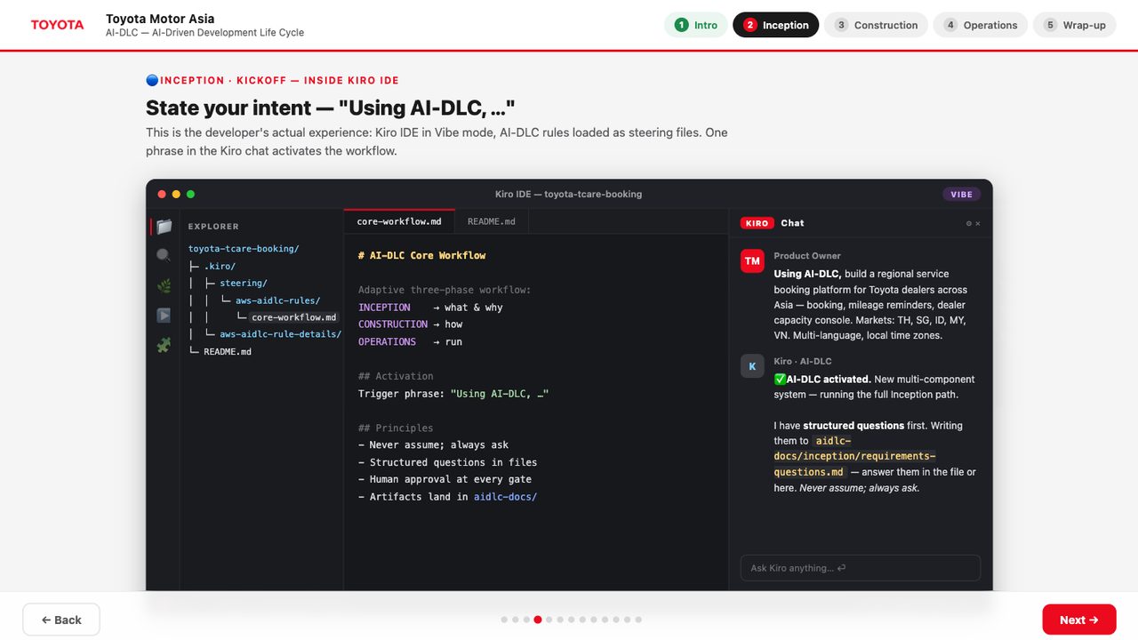Click the last pagination dot
The image size is (1138, 640).
pos(638,620)
